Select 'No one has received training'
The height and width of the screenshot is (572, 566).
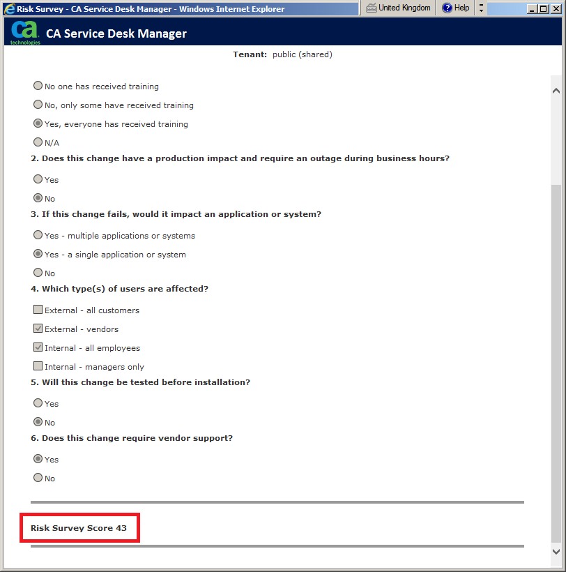tap(38, 86)
